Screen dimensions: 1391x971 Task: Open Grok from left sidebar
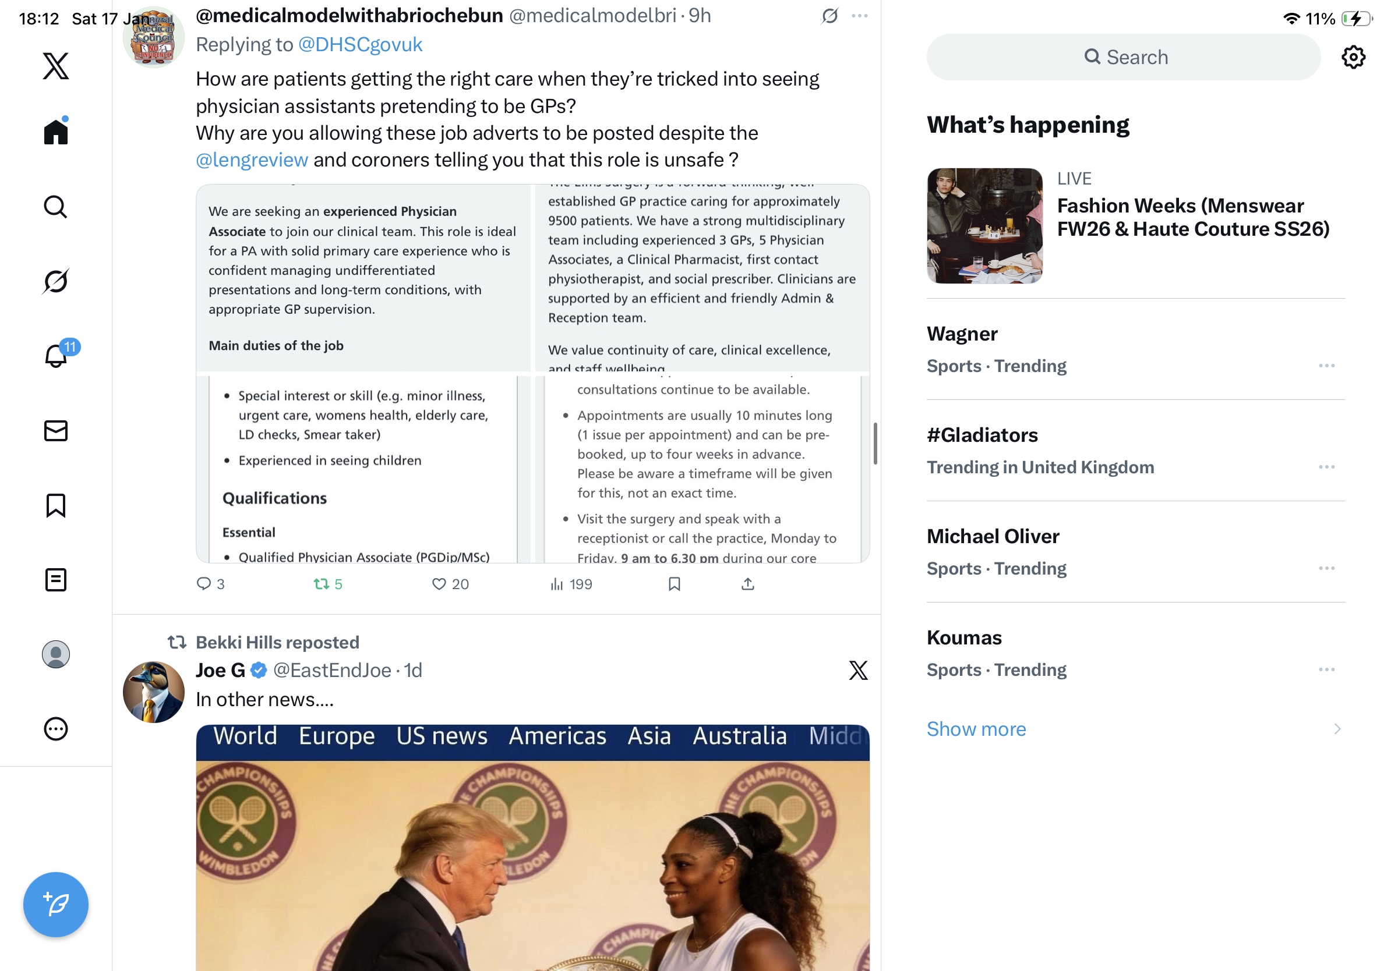[56, 281]
